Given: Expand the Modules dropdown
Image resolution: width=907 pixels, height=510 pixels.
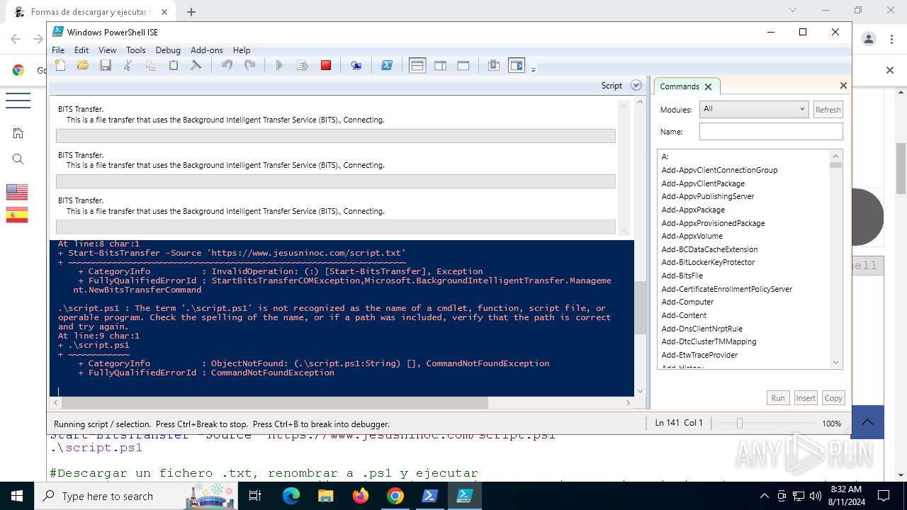Looking at the screenshot, I should pos(754,109).
